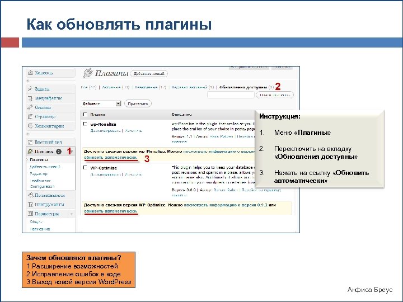Screen dimensions: 403x302
Task: Click the WP-Optimize plugin name
Action: tap(104, 168)
